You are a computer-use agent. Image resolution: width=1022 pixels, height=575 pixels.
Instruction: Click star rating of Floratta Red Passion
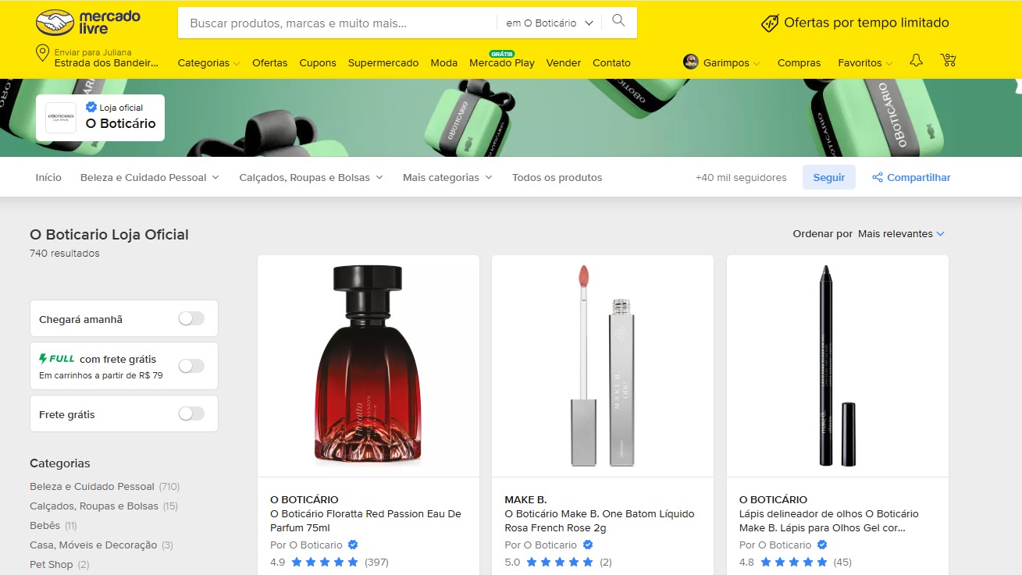325,562
